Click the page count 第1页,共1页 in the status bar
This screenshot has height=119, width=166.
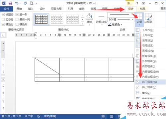(11, 116)
